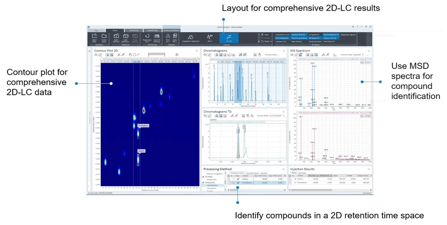Screen dimensions: 447x225
Task: Open MS Spectrum Display Mode Separate dropdown
Action: (358, 55)
